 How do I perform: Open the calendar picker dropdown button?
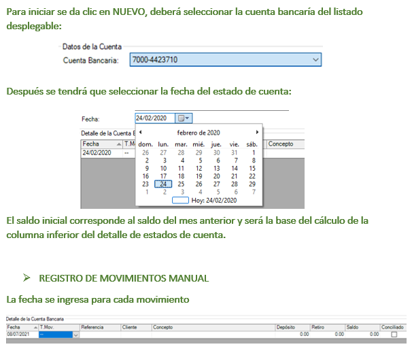184,118
